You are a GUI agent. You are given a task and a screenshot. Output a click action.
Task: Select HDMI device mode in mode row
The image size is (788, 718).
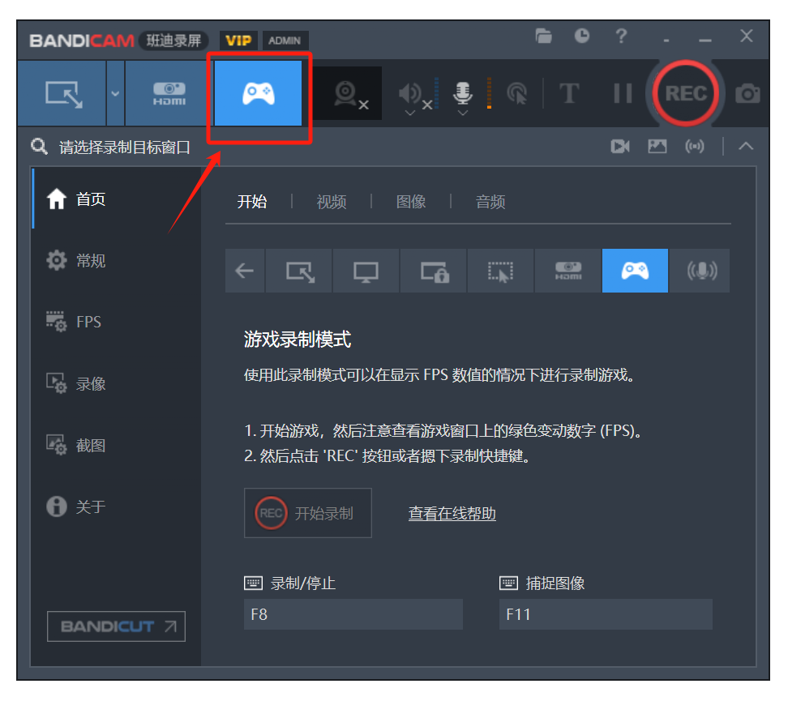click(567, 271)
